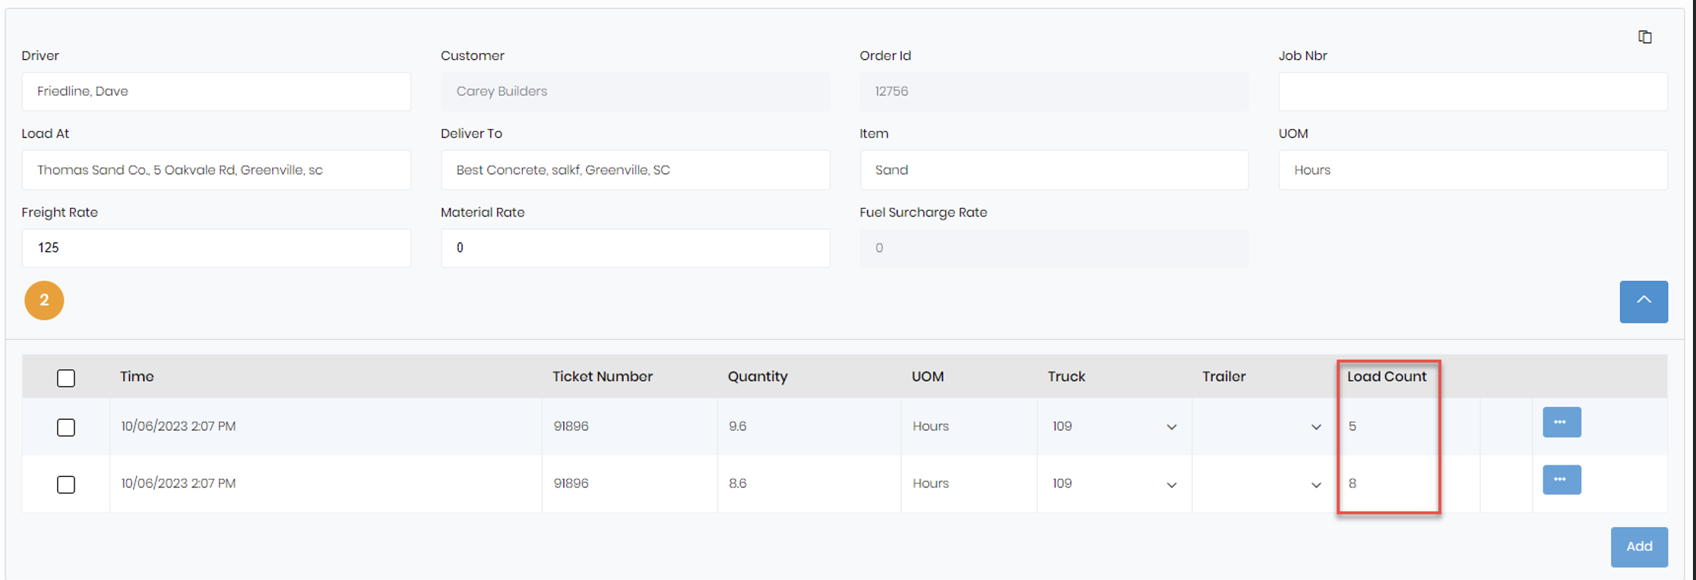Click the Add button below the table
The image size is (1696, 580).
pos(1639,547)
